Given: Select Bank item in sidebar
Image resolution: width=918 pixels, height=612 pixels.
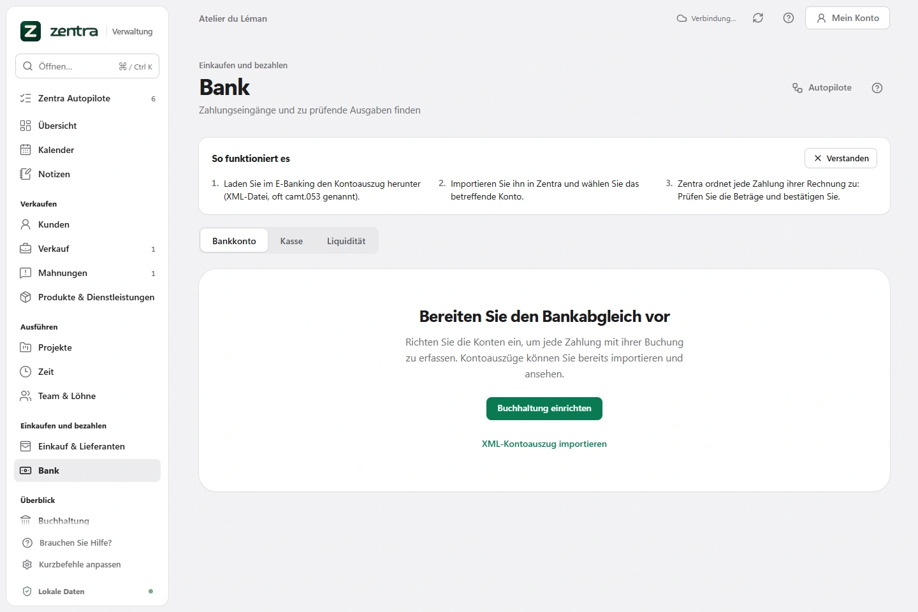Looking at the screenshot, I should pos(87,470).
